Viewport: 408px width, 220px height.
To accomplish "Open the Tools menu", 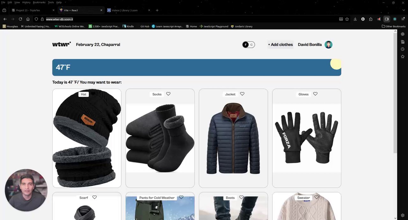I will [51, 2].
